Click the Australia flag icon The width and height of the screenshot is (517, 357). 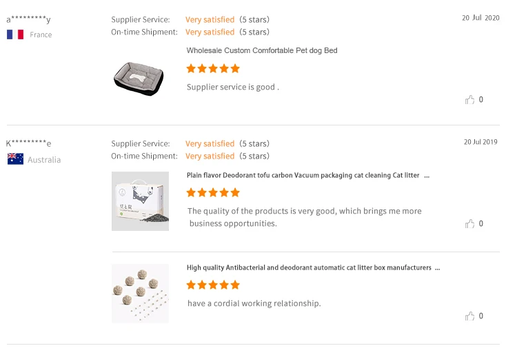[x=15, y=159]
